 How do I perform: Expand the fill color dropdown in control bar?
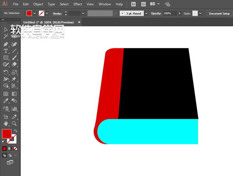click(35, 13)
